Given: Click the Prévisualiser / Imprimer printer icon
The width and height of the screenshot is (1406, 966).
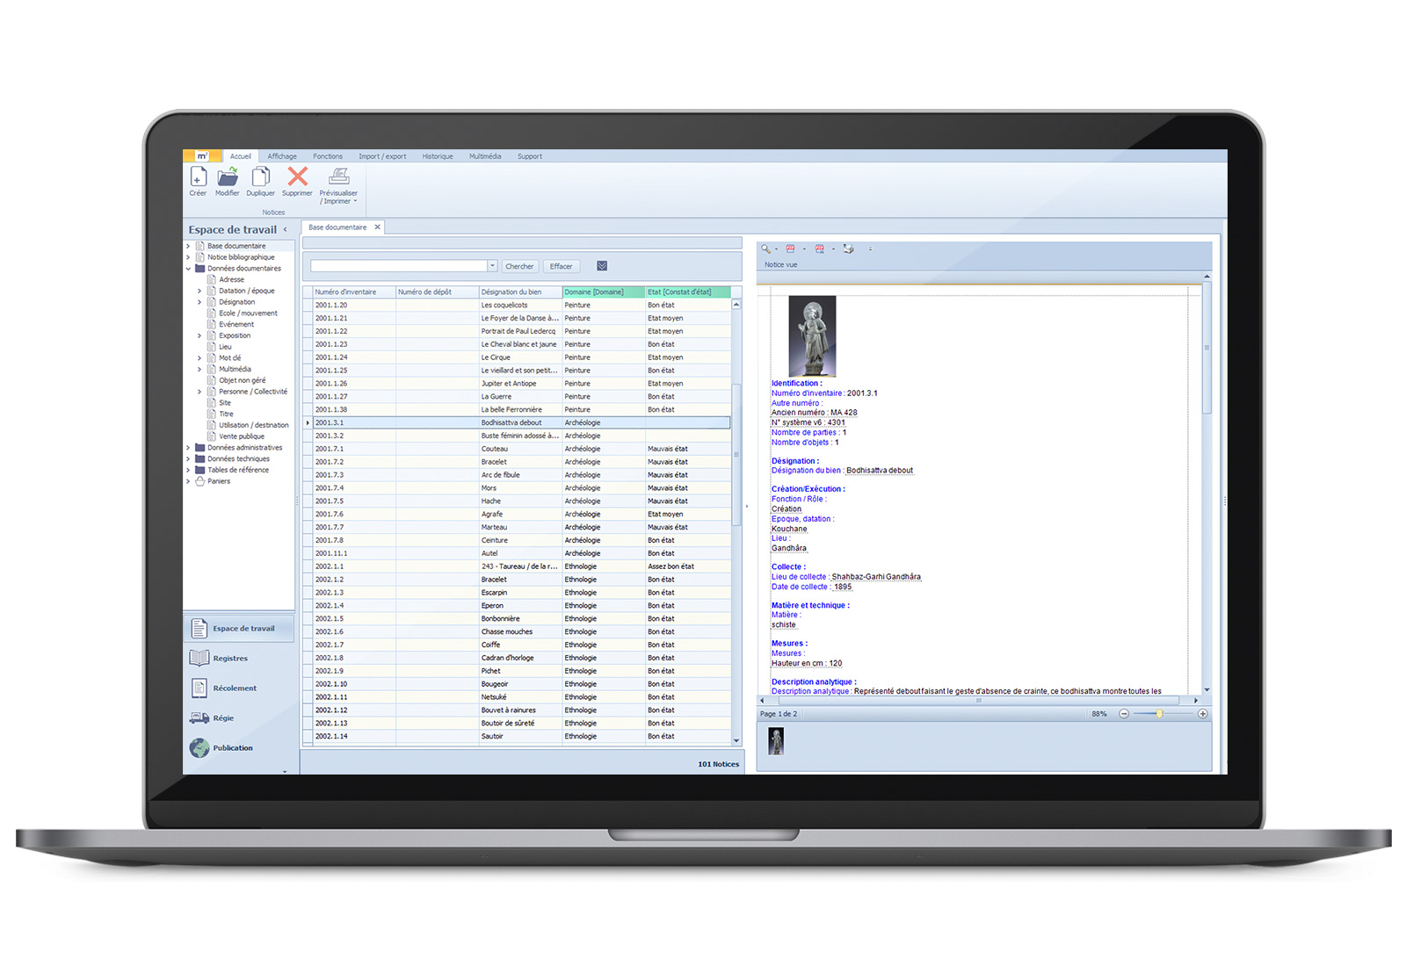Looking at the screenshot, I should tap(339, 177).
